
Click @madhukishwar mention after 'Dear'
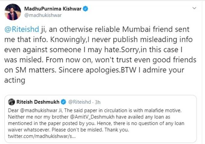pos(39,111)
